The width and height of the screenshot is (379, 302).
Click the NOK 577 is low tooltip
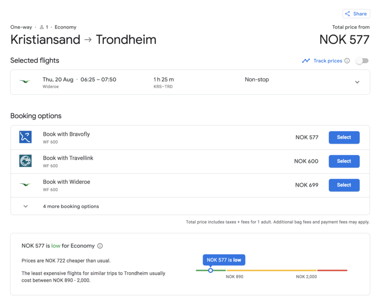[x=224, y=260]
